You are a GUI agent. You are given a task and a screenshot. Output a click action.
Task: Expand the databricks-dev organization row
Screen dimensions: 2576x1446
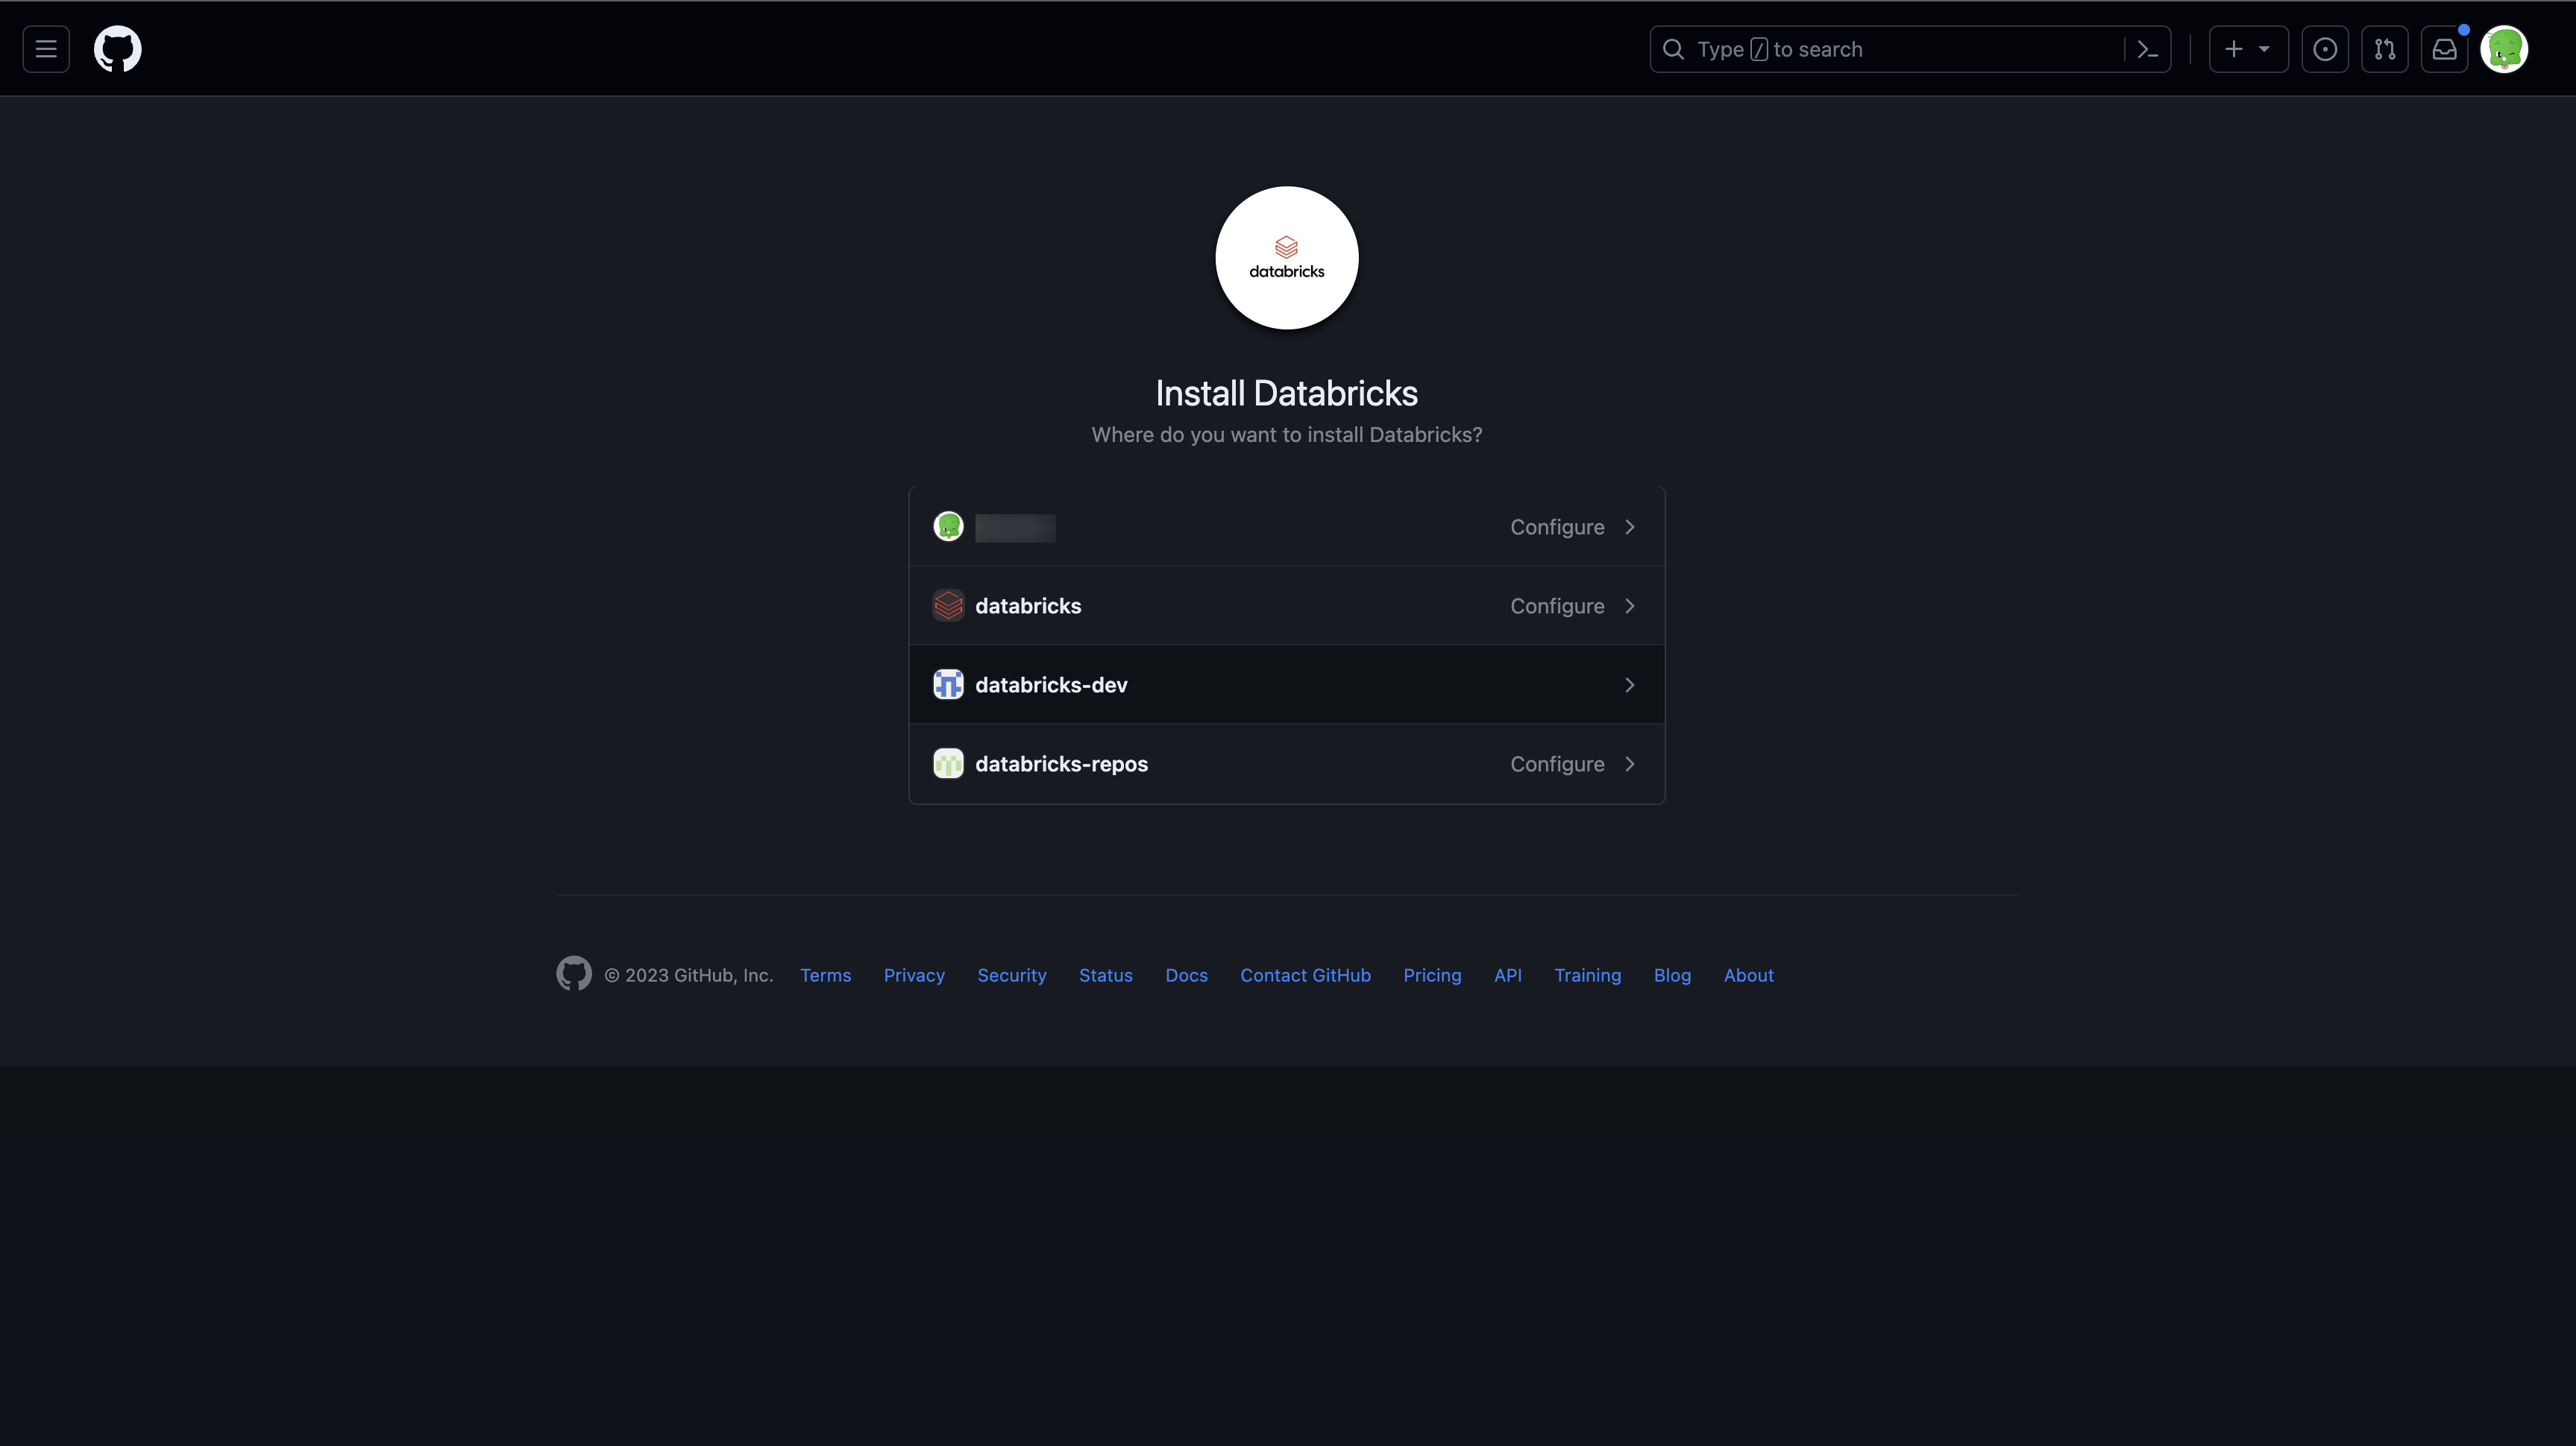1627,684
